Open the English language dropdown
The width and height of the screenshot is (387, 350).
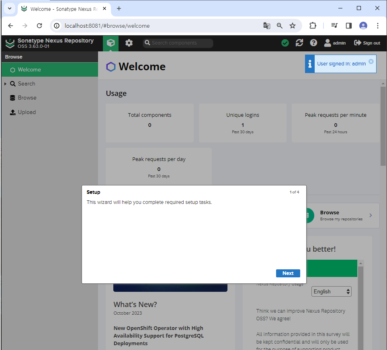point(331,291)
